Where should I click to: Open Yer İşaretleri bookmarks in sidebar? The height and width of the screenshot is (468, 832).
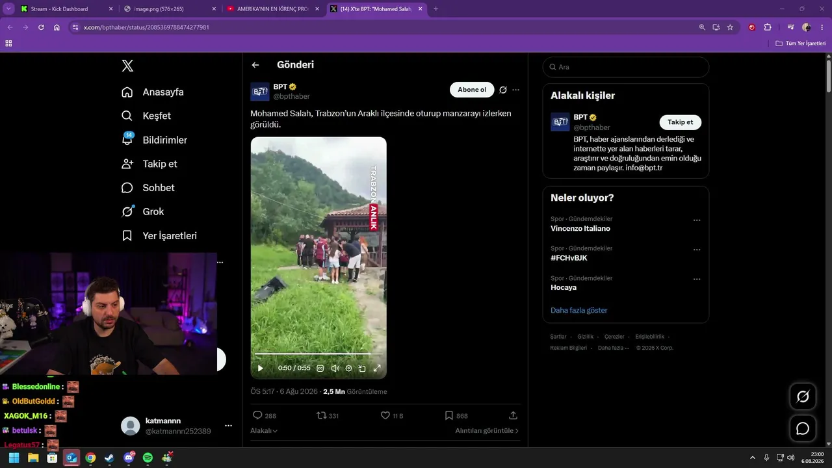[159, 236]
